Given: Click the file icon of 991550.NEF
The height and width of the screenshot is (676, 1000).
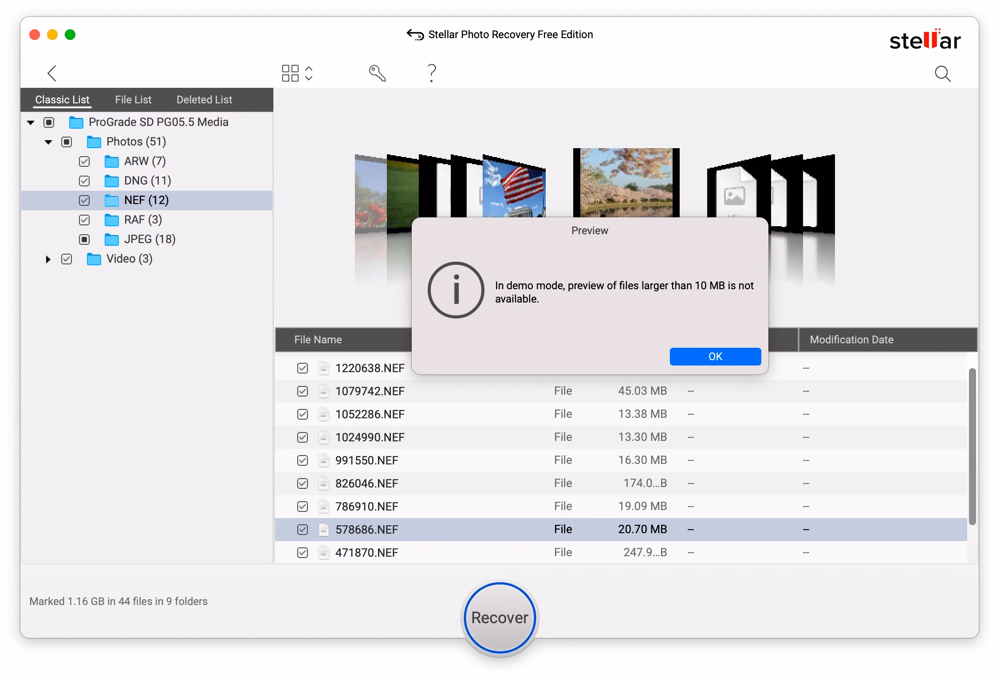Looking at the screenshot, I should click(324, 460).
